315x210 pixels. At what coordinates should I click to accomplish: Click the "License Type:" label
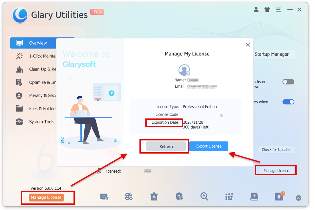[167, 107]
